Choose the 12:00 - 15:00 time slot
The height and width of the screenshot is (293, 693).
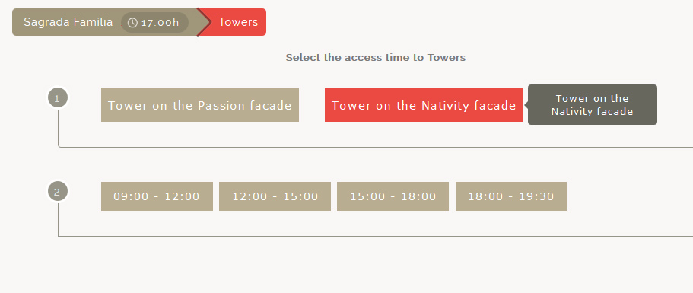coord(275,196)
